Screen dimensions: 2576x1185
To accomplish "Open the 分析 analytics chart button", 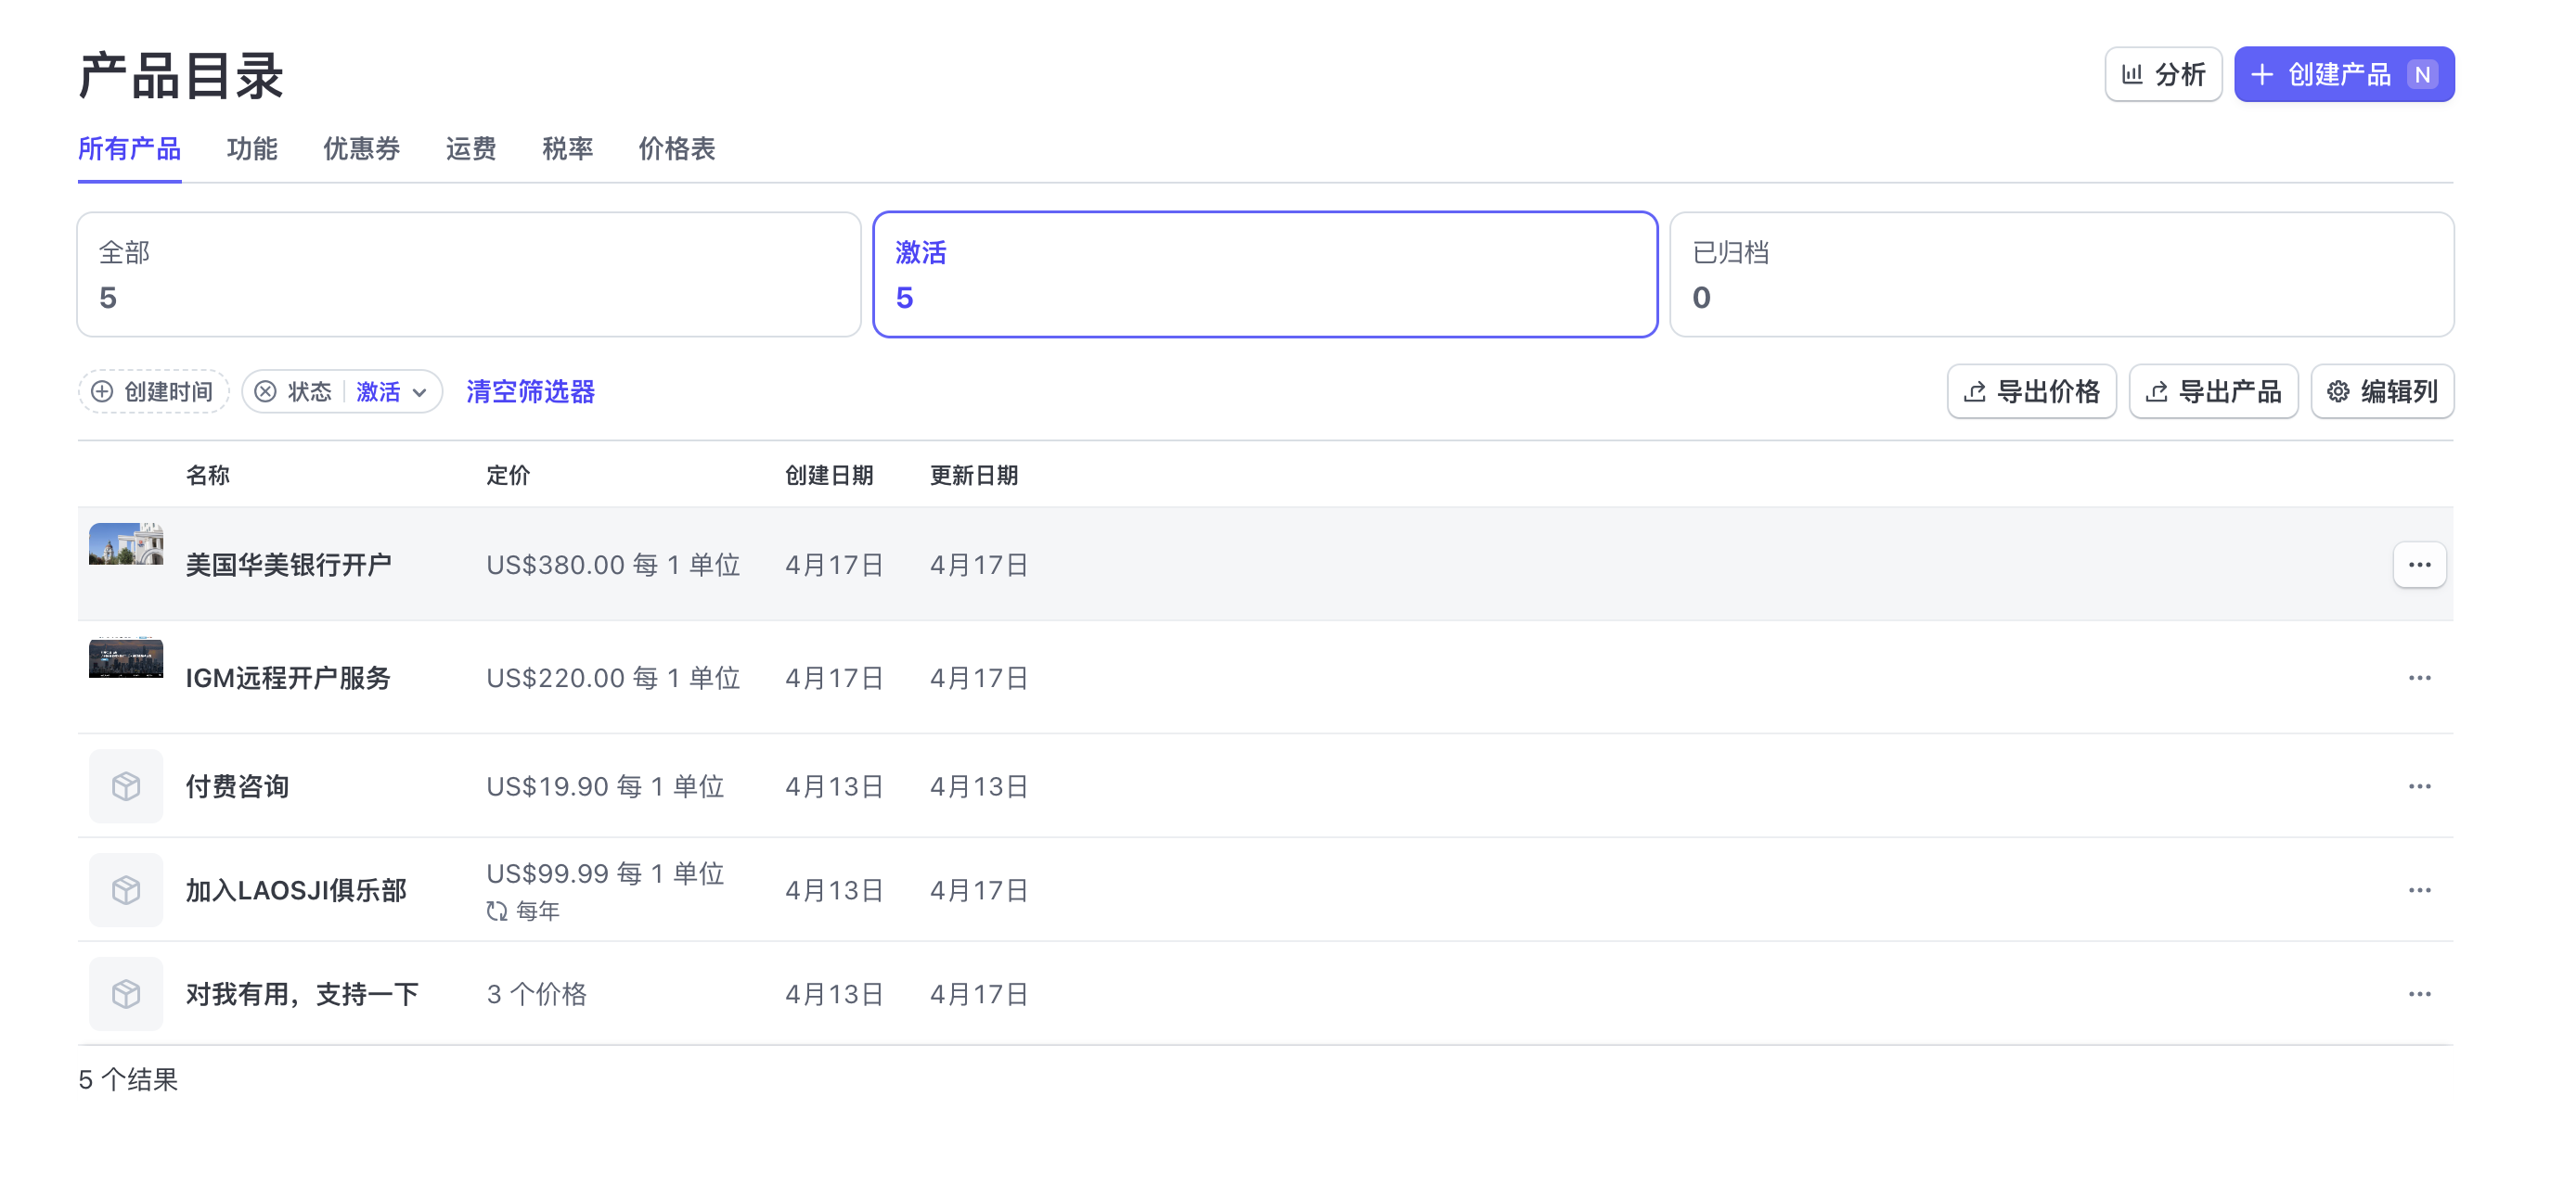I will (x=2162, y=74).
